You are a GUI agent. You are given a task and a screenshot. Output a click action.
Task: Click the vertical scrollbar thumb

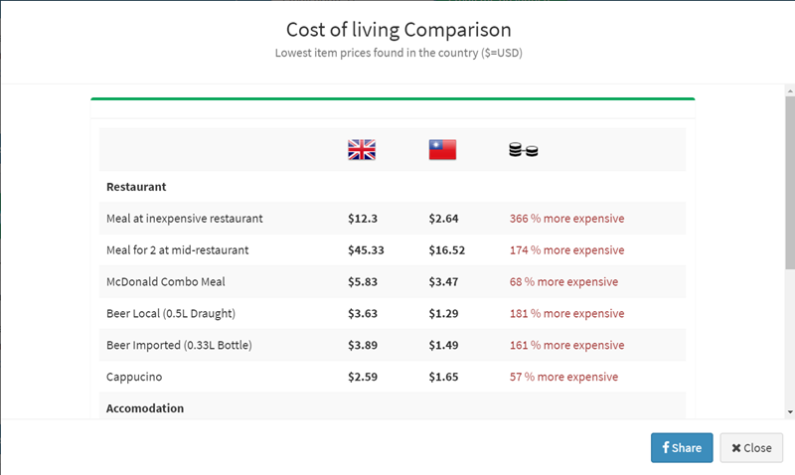790,179
